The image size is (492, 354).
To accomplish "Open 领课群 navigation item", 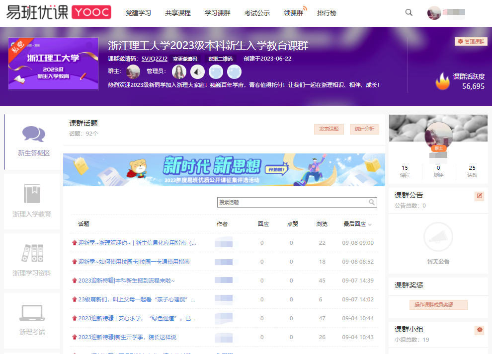I will tap(294, 13).
